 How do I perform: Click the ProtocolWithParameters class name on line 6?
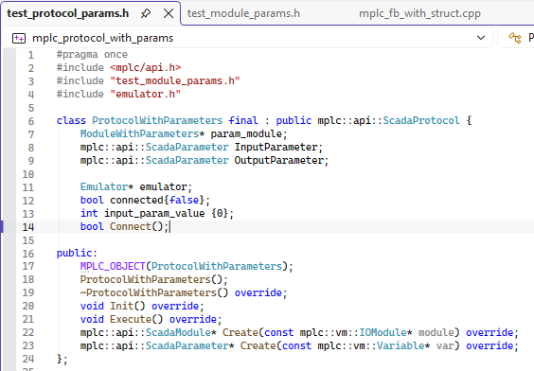(x=157, y=120)
